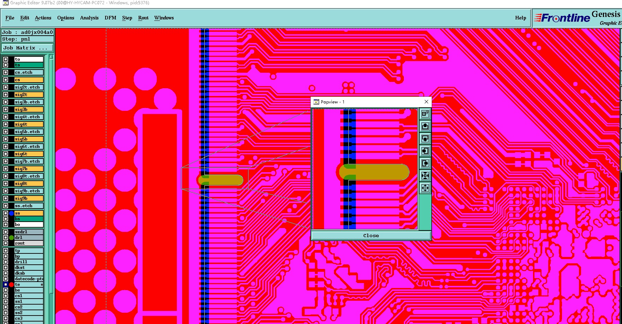Select the drill layer name
Viewport: 622px width, 324px height.
point(29,262)
